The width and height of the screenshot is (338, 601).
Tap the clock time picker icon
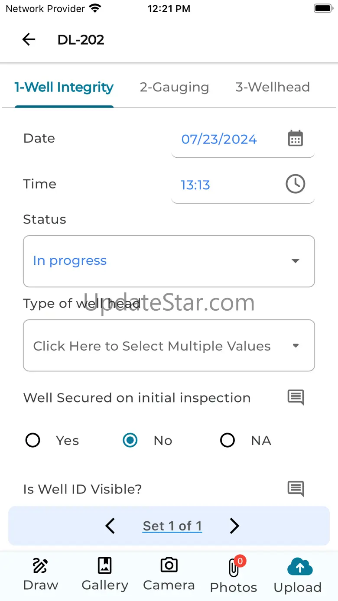(x=295, y=184)
